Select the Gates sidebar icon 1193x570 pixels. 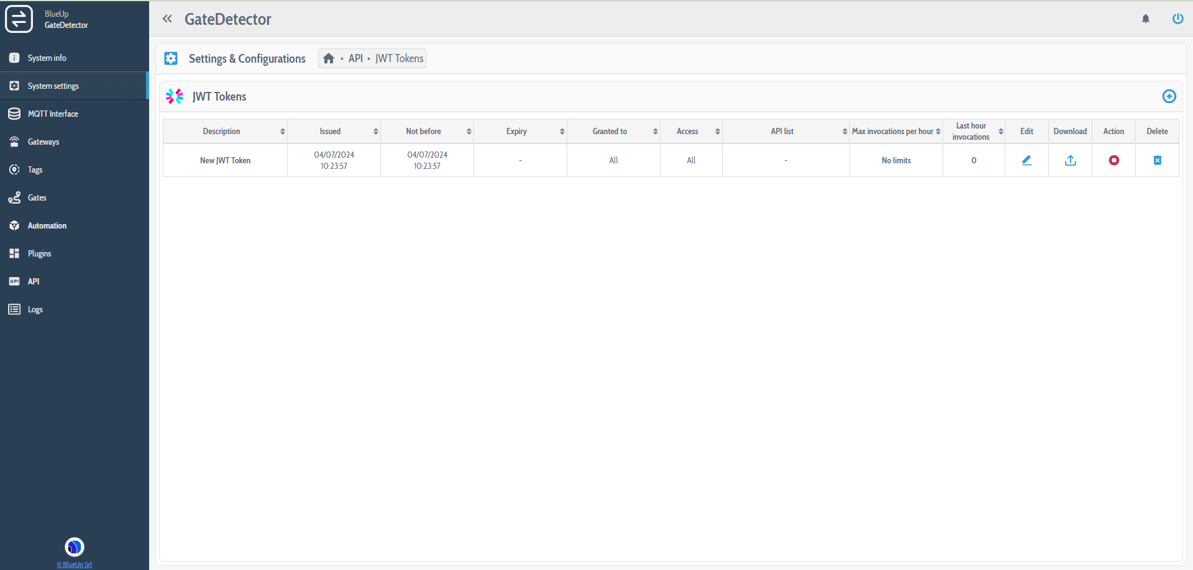click(x=14, y=197)
